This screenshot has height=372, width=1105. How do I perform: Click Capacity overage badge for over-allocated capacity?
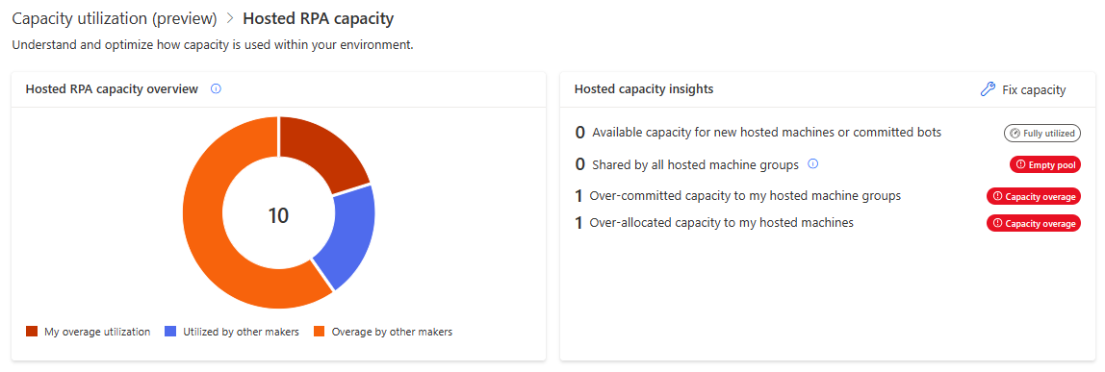click(x=1033, y=223)
